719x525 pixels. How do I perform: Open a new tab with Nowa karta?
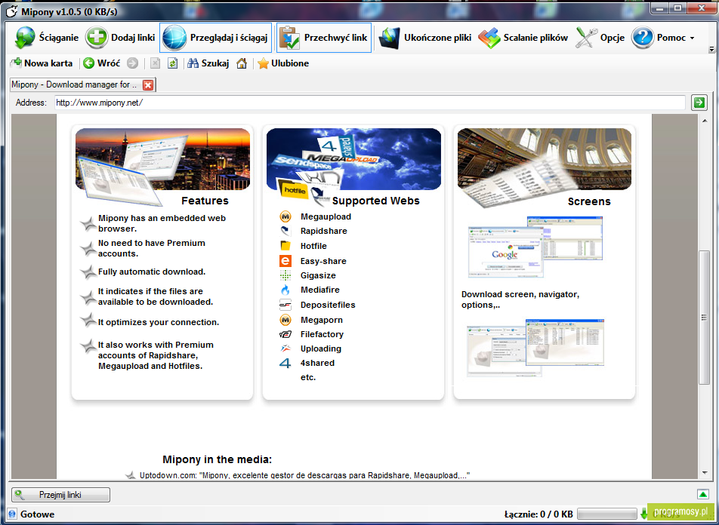point(42,63)
